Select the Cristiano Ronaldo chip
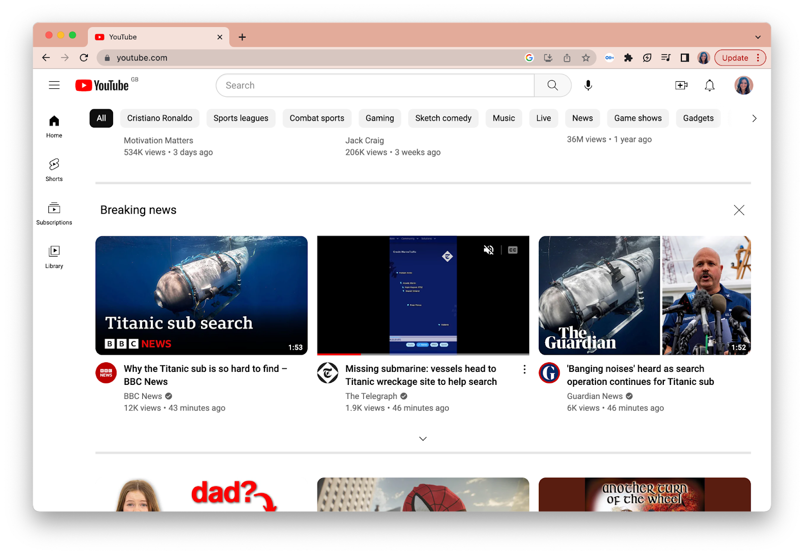Screen dimensions: 804x555 pos(160,118)
